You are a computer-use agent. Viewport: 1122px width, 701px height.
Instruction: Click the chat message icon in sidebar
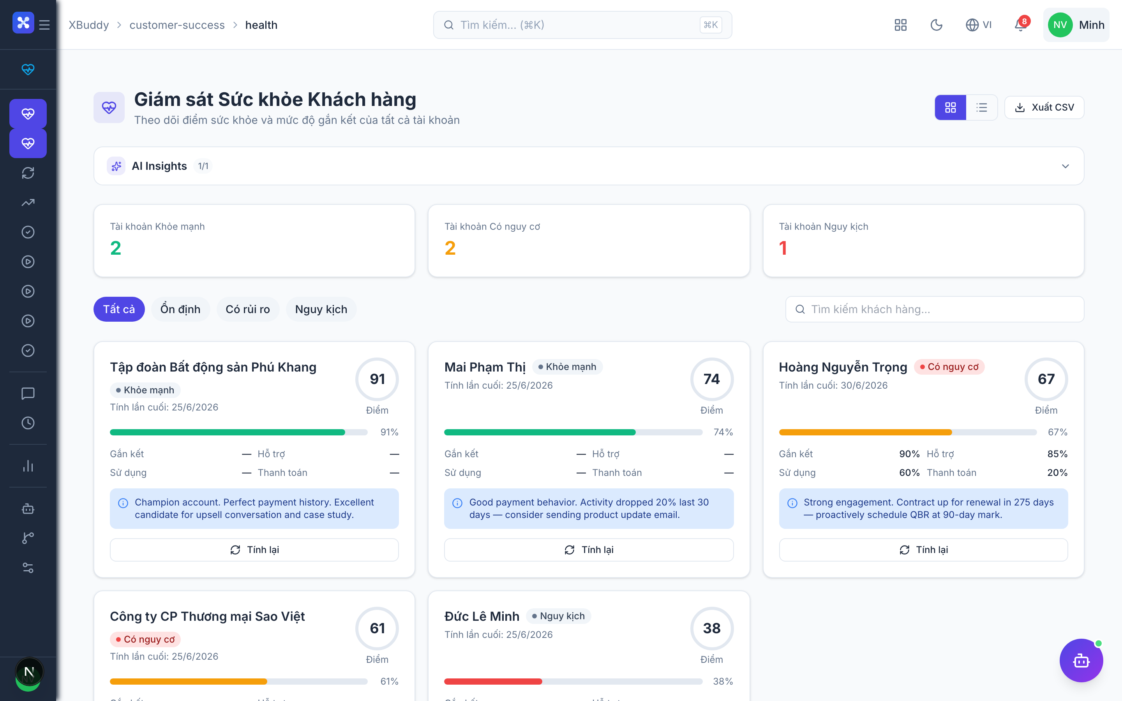point(28,393)
